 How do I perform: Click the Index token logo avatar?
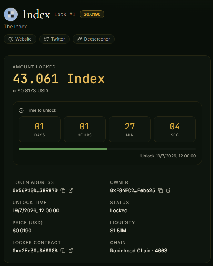(11, 14)
